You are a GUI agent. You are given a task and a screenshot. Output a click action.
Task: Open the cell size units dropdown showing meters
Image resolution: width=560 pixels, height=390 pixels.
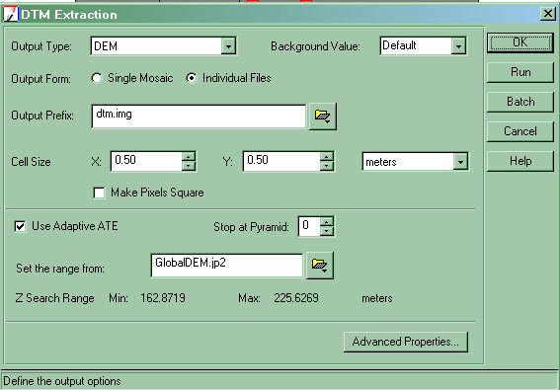[x=460, y=162]
